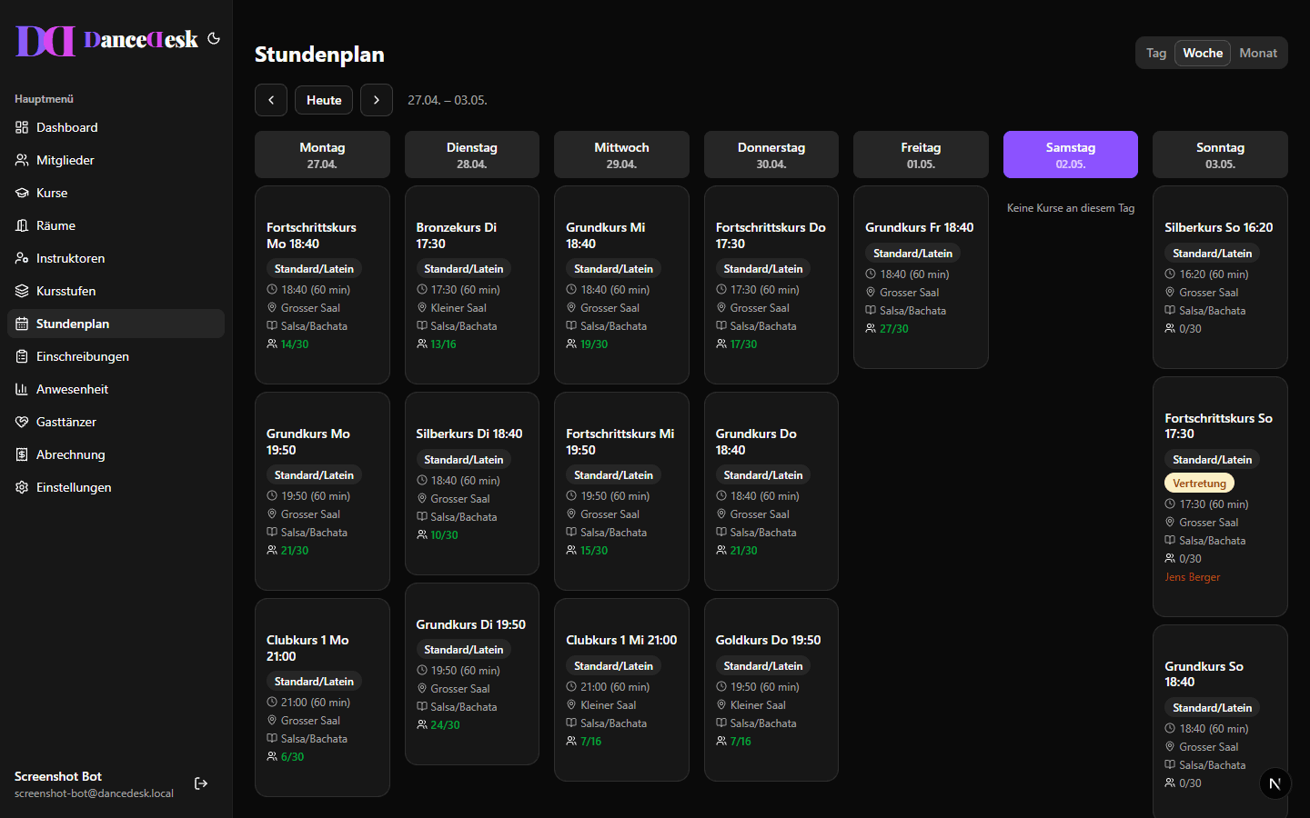
Task: Select the Samstag 02.05. day header
Action: point(1071,155)
